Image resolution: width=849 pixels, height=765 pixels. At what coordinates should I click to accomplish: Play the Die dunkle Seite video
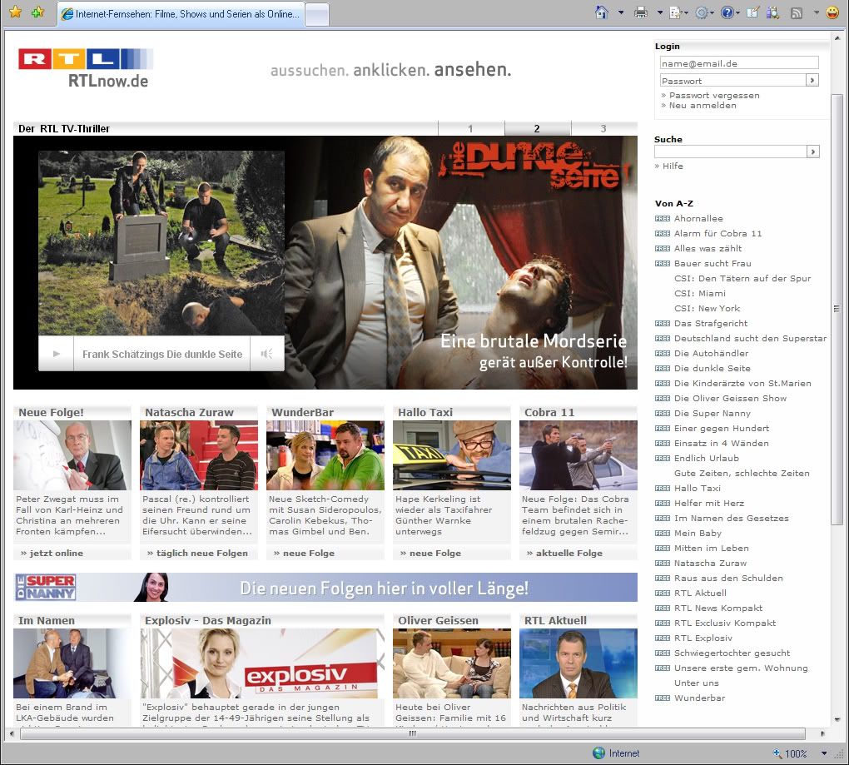point(57,354)
